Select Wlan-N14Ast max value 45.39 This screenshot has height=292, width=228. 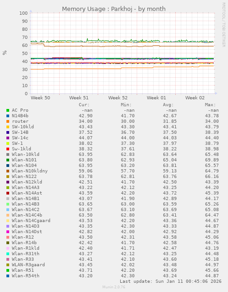212,193
